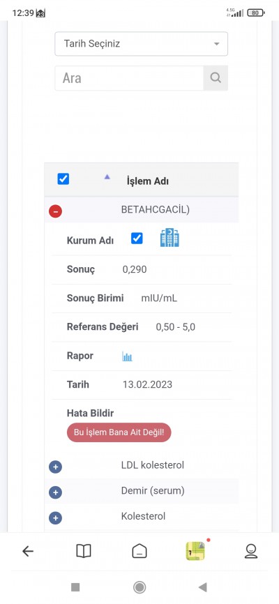This screenshot has width=279, height=604.
Task: Expand the LDL kolesterol row
Action: [x=56, y=467]
